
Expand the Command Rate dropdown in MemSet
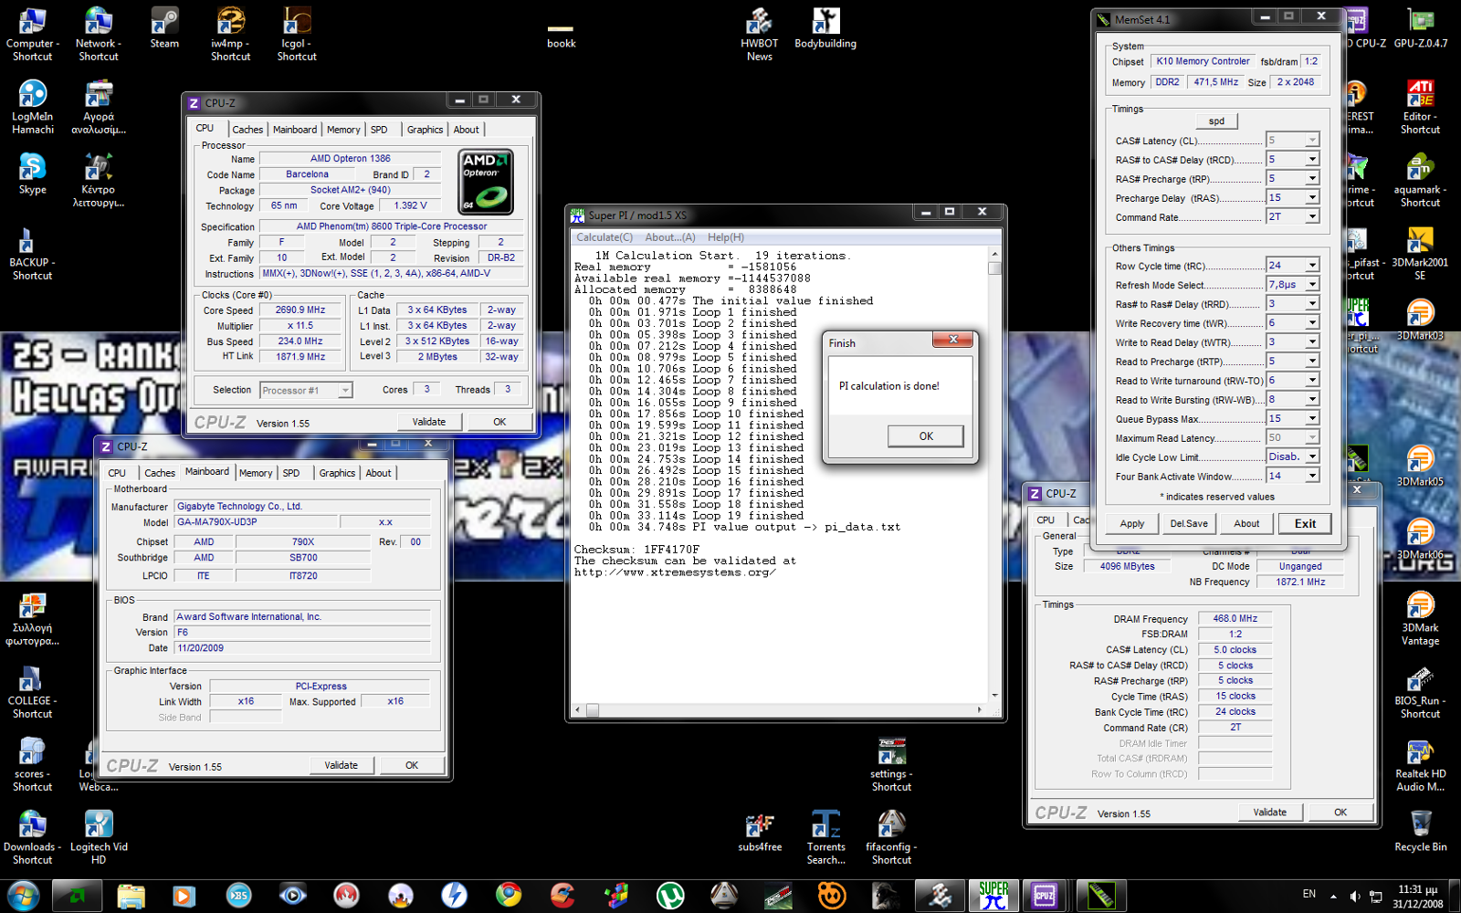click(1312, 216)
